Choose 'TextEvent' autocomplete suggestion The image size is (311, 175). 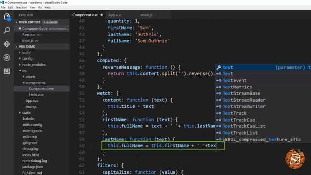pos(263,80)
